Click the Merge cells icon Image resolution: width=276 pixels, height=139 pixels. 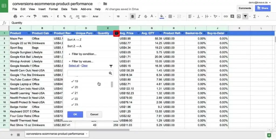tap(179, 16)
